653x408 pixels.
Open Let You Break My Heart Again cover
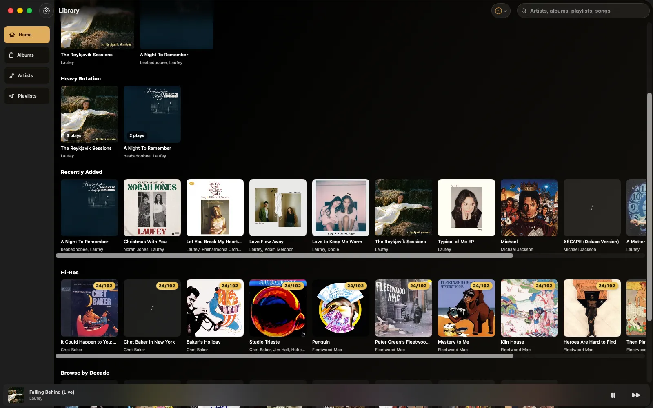point(215,208)
